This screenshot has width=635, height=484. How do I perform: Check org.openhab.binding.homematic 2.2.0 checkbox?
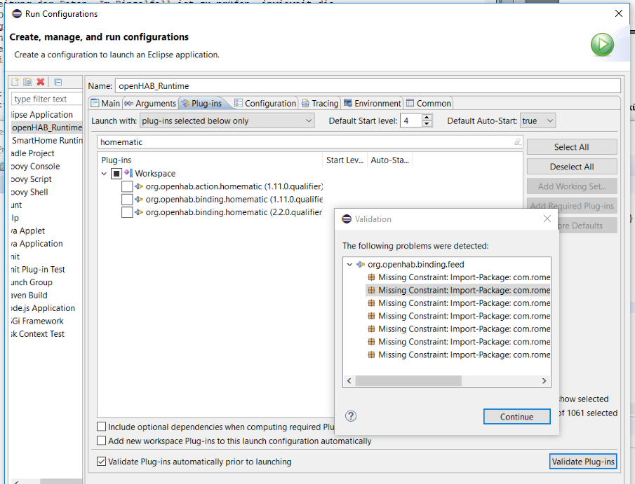(127, 212)
